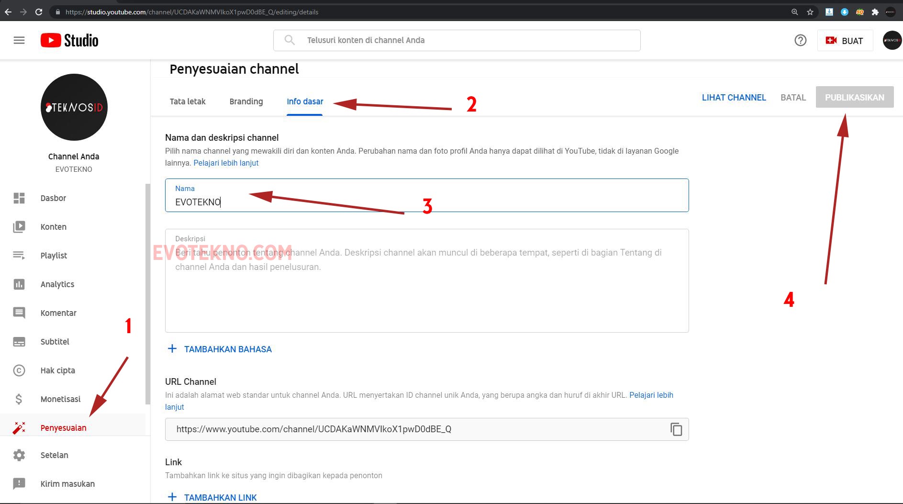Viewport: 903px width, 504px height.
Task: Open Hak cipta copyright icon
Action: point(19,370)
